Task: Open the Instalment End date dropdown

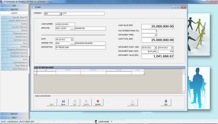Action: 172,48
